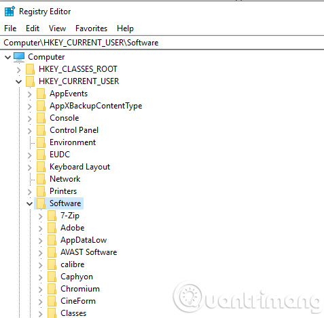This screenshot has height=318, width=324.
Task: Expand the Keyboard Layout key
Action: 30,167
